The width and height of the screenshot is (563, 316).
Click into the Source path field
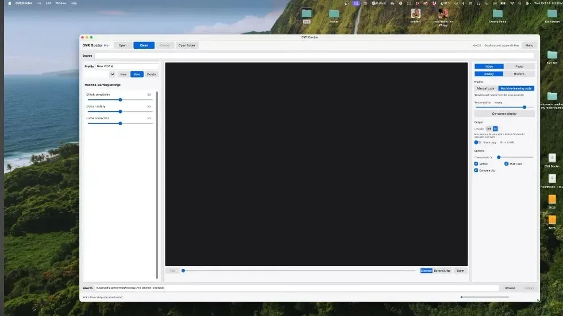[x=314, y=56]
